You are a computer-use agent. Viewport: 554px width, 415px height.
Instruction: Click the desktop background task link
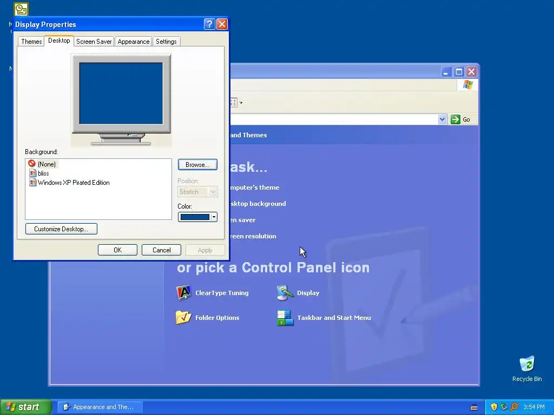coord(258,204)
